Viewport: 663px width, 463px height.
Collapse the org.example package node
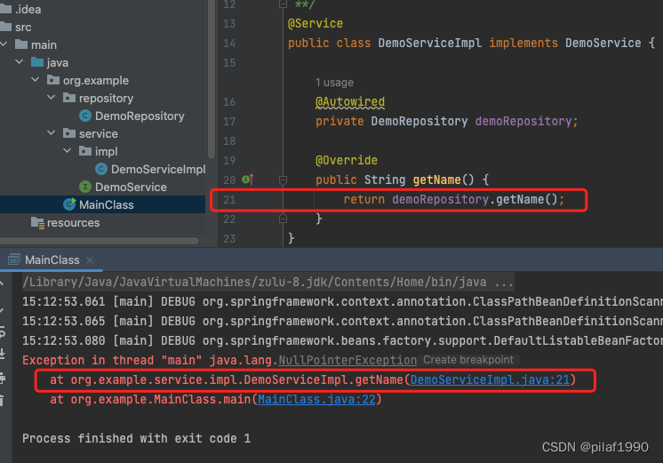tap(35, 79)
